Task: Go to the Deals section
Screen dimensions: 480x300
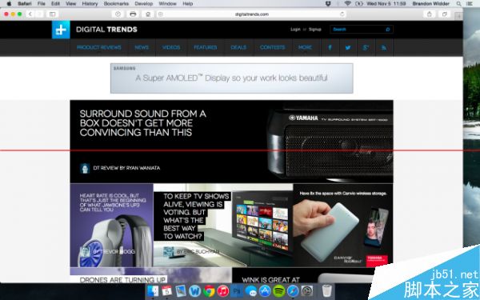Action: (x=238, y=47)
